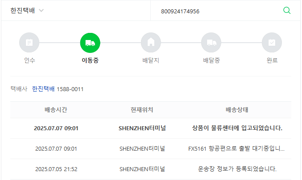This screenshot has height=180, width=302.
Task: Click the 1588-0011 phone number
Action: tap(70, 89)
